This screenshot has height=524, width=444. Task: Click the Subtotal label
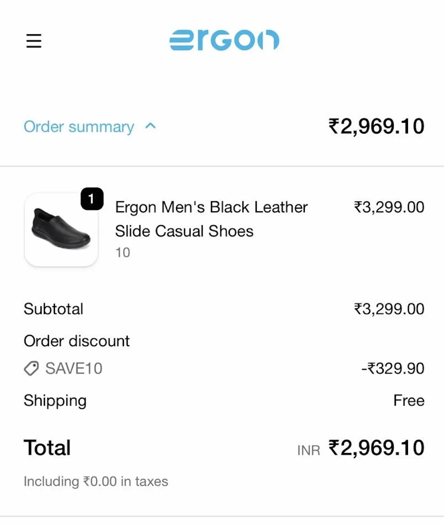click(x=53, y=309)
